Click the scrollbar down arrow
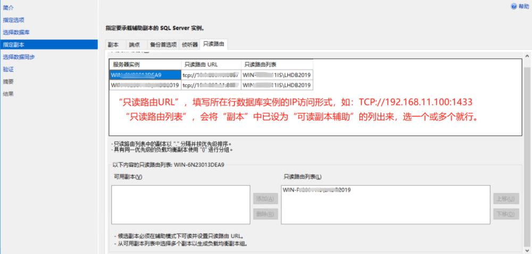Screen dimensions: 532x254 pyautogui.click(x=527, y=250)
